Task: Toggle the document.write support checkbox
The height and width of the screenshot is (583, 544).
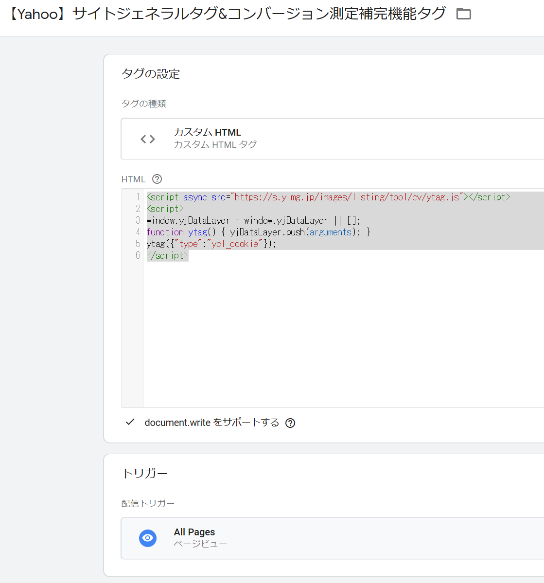Action: coord(130,423)
